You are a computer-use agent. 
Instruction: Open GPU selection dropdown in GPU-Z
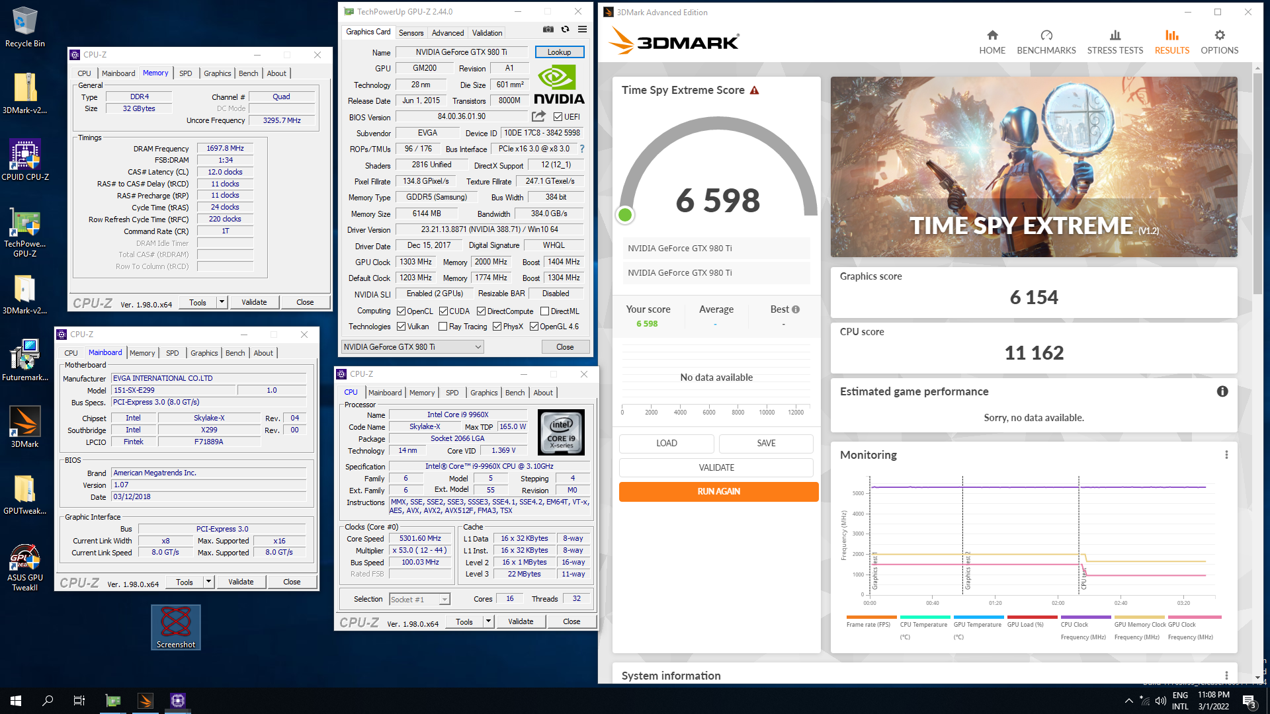[412, 347]
